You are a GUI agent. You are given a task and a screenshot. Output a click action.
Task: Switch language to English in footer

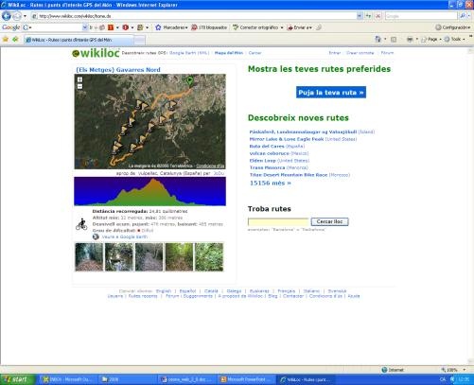pyautogui.click(x=164, y=291)
